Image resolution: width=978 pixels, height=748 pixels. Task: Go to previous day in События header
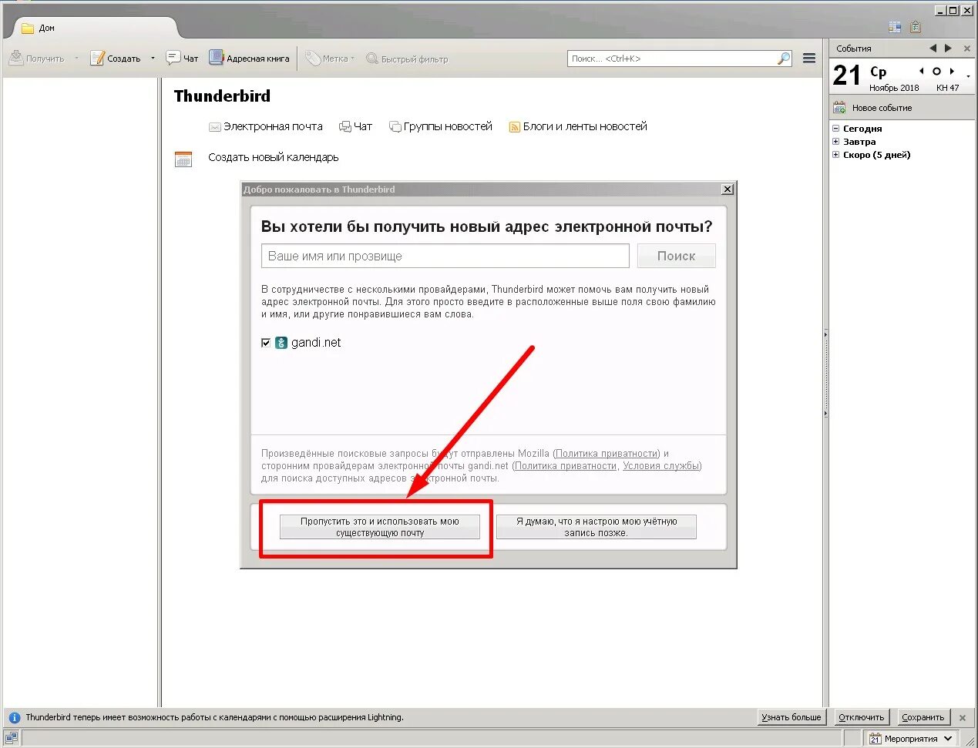tap(933, 48)
